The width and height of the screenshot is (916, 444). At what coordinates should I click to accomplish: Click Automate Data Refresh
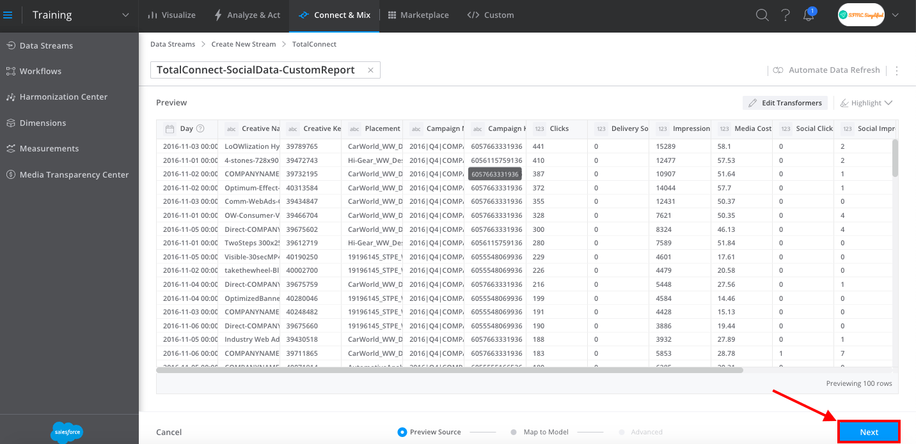click(x=826, y=70)
